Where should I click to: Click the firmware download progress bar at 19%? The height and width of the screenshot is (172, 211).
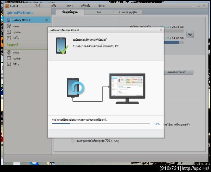coord(101,123)
